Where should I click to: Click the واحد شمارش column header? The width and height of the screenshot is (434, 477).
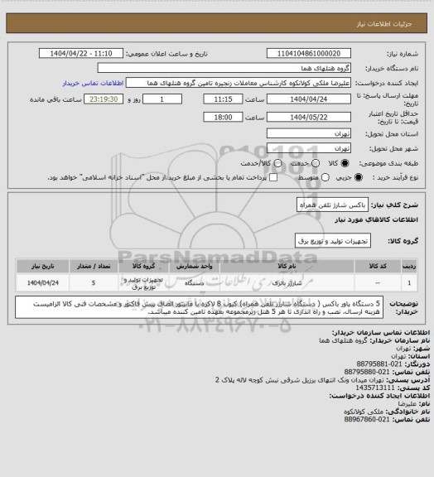coord(194,266)
